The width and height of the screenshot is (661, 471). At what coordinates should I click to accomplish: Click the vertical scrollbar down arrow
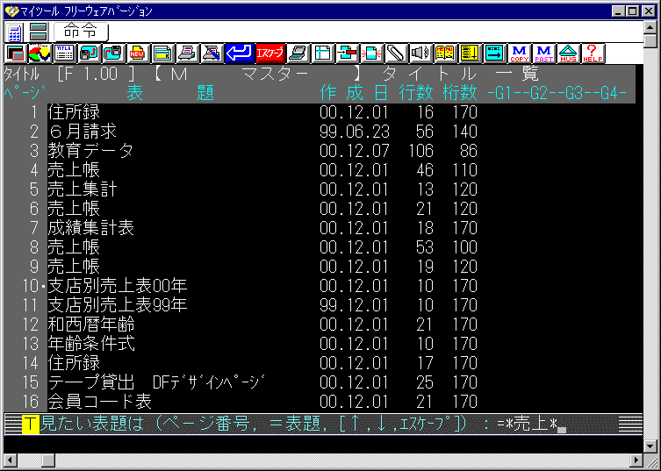coord(650,446)
